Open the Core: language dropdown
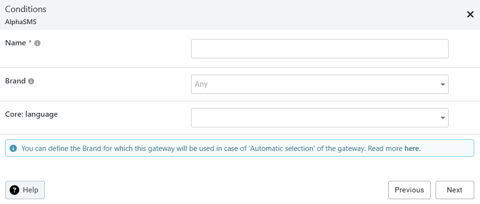This screenshot has height=204, width=480. [314, 118]
